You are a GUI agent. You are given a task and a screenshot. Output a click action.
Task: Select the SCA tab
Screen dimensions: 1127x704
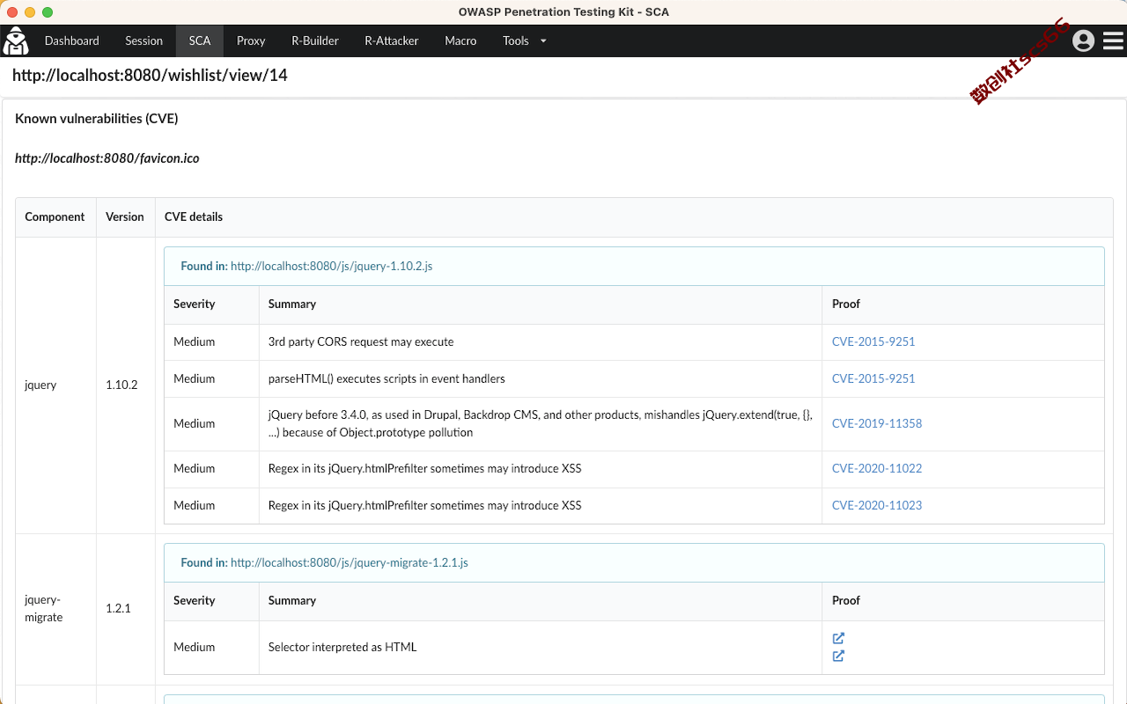[x=200, y=40]
